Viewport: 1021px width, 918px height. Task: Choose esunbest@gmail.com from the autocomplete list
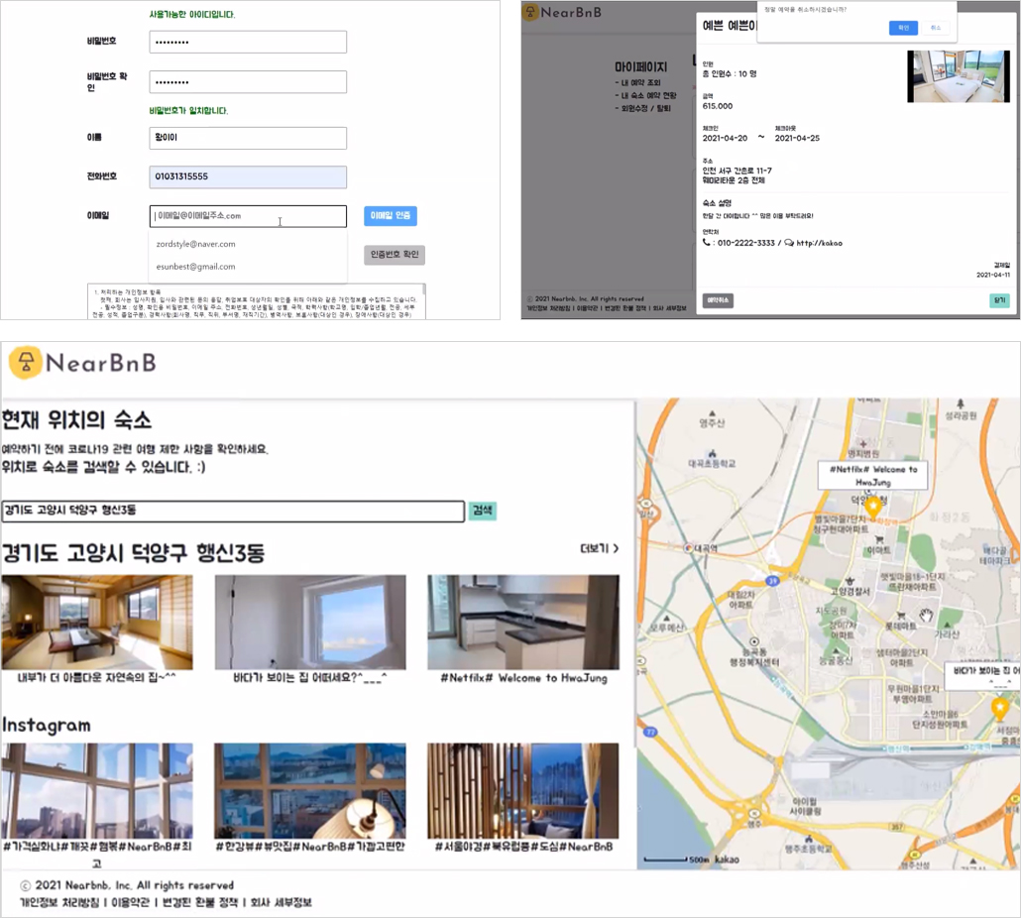coord(196,267)
